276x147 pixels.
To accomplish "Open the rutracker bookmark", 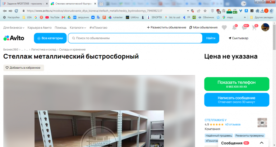I will (x=115, y=17).
